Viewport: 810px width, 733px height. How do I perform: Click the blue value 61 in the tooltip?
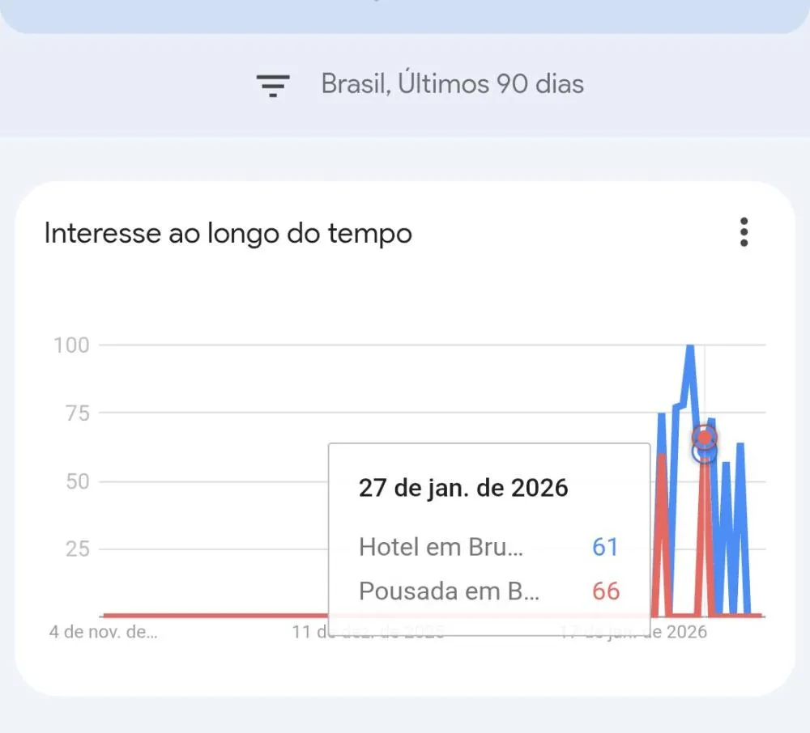pos(605,547)
